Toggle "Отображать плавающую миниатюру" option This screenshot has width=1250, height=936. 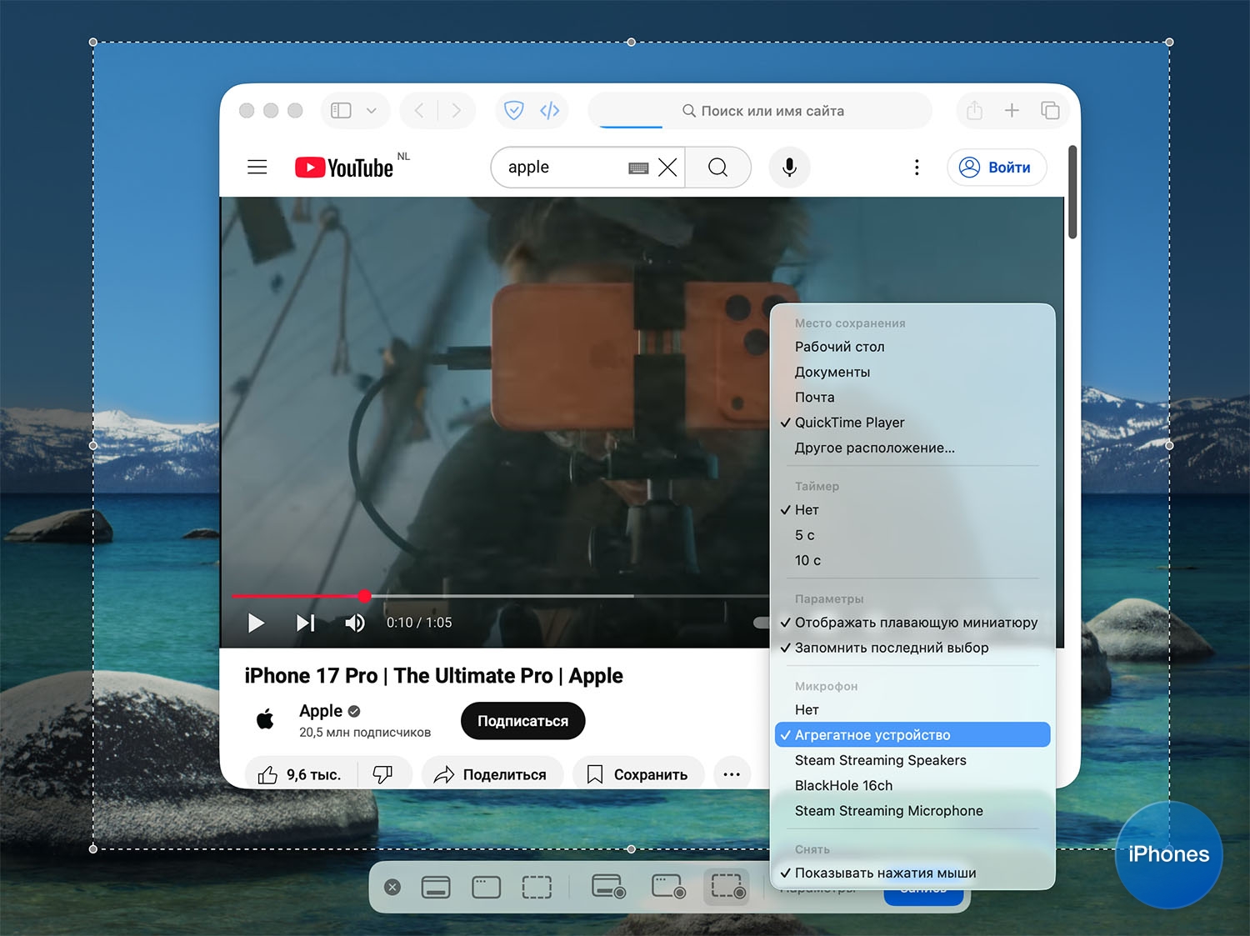pyautogui.click(x=915, y=623)
